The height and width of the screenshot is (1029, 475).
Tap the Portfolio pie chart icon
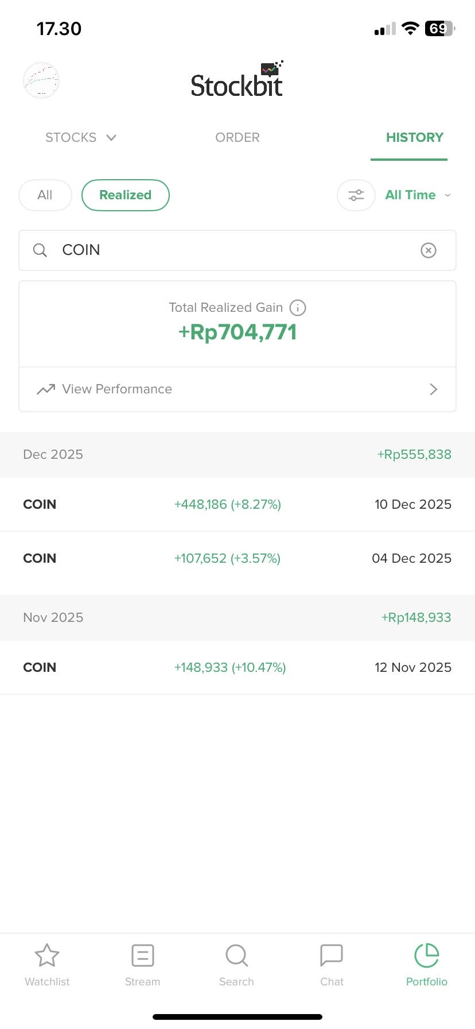[426, 955]
